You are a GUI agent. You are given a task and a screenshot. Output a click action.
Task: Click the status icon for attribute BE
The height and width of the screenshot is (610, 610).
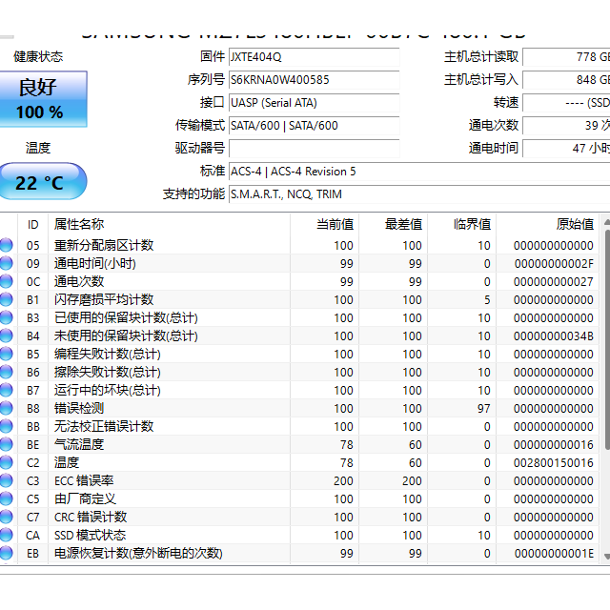click(x=7, y=444)
